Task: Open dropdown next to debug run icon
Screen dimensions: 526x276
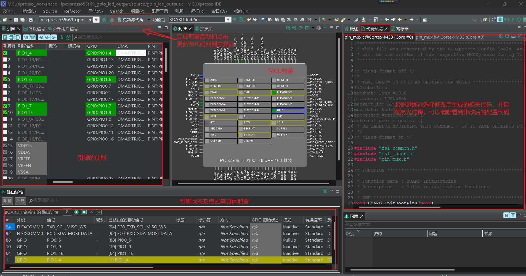Action: (x=330, y=20)
